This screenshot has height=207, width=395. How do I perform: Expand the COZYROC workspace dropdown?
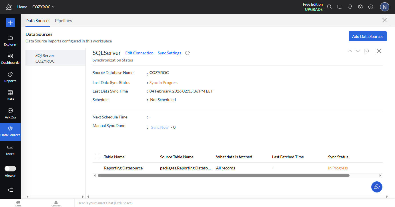pos(43,7)
